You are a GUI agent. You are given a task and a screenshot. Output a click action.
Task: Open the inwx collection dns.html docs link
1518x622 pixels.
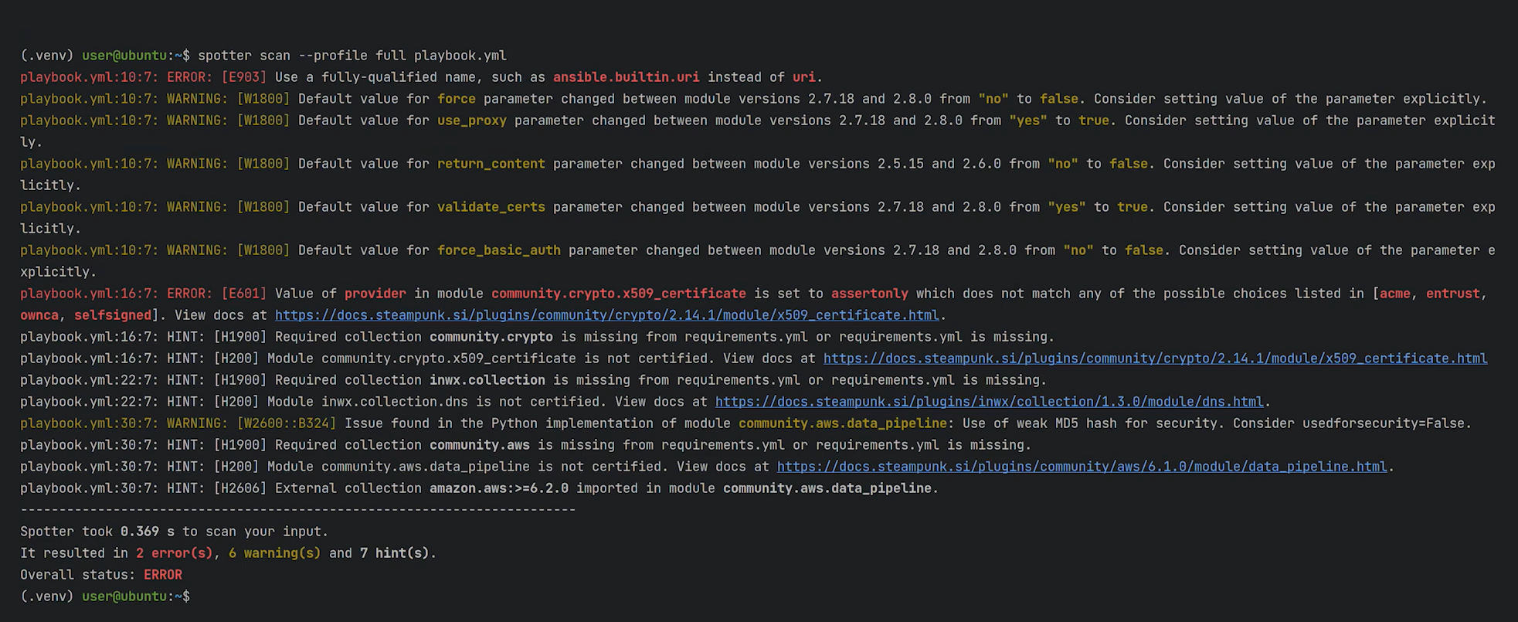(x=989, y=402)
